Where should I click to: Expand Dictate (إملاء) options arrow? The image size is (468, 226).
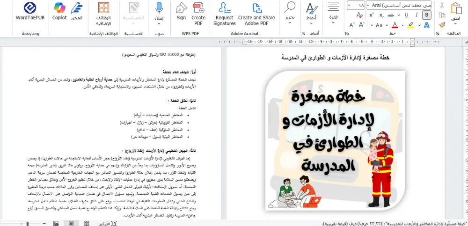(160, 23)
